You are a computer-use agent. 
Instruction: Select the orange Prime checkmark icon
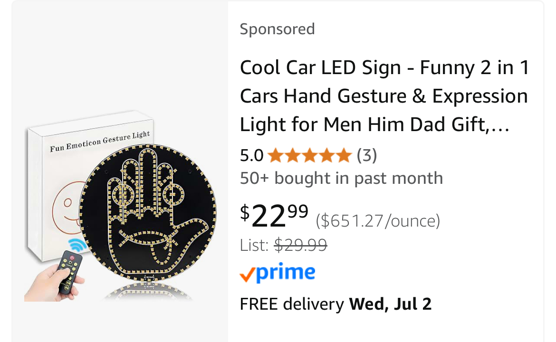(x=247, y=275)
